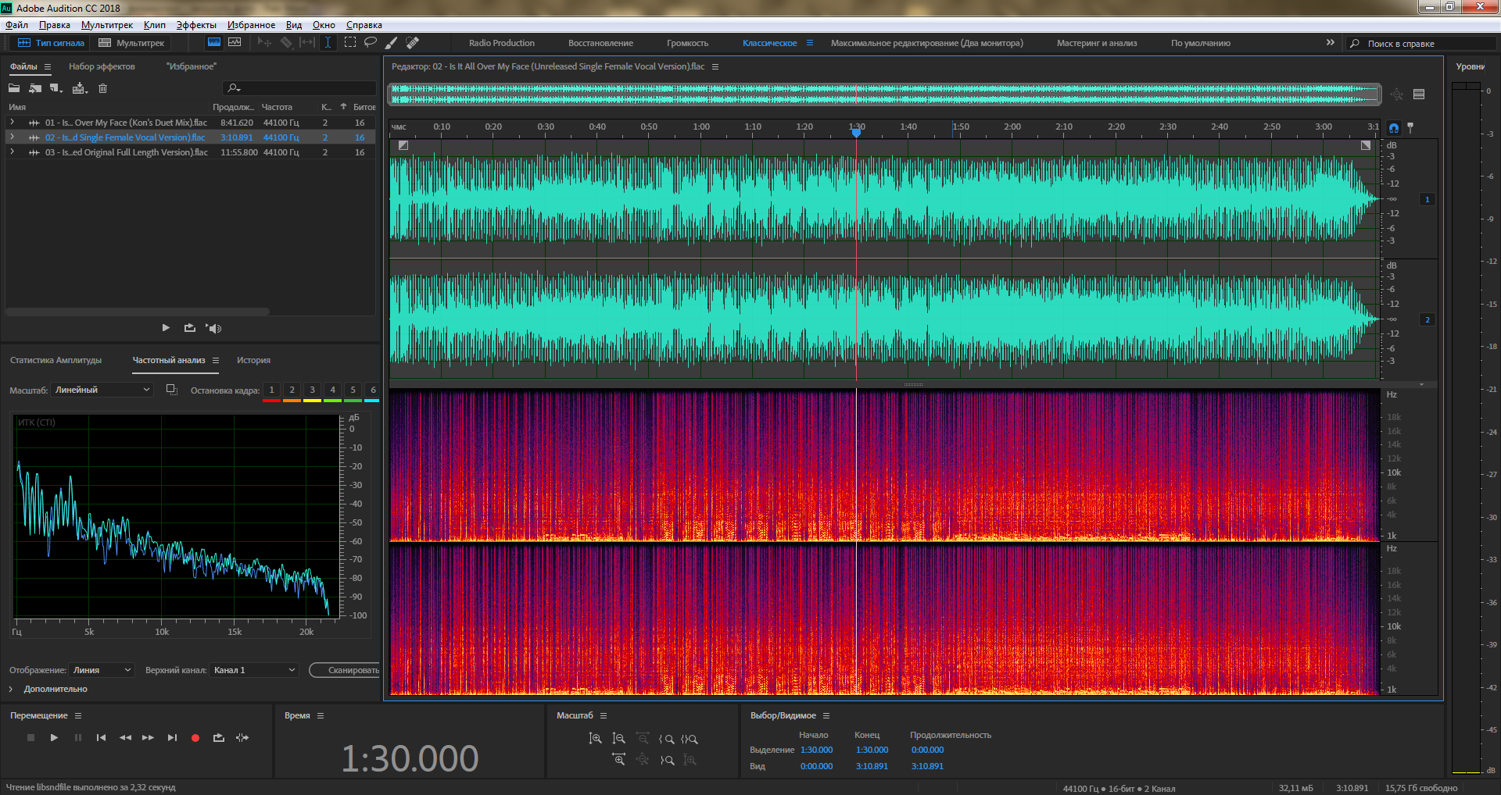
Task: Select the Spot Healing Brush tool
Action: [x=413, y=42]
